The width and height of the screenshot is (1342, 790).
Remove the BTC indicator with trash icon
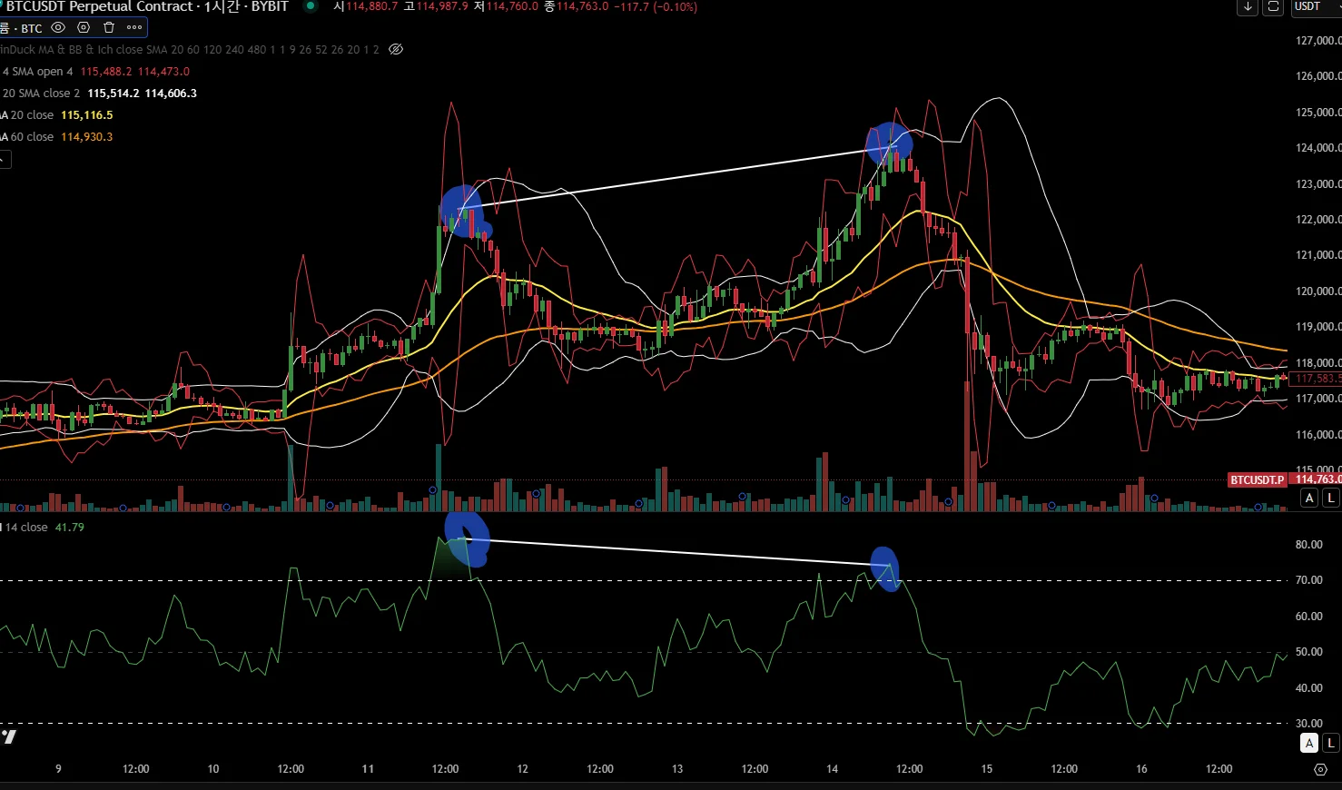[x=109, y=28]
